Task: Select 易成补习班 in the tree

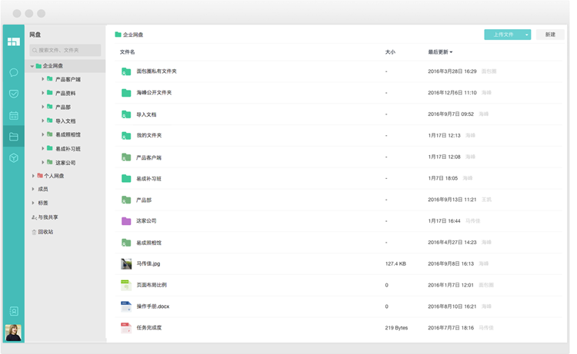Action: pyautogui.click(x=68, y=149)
